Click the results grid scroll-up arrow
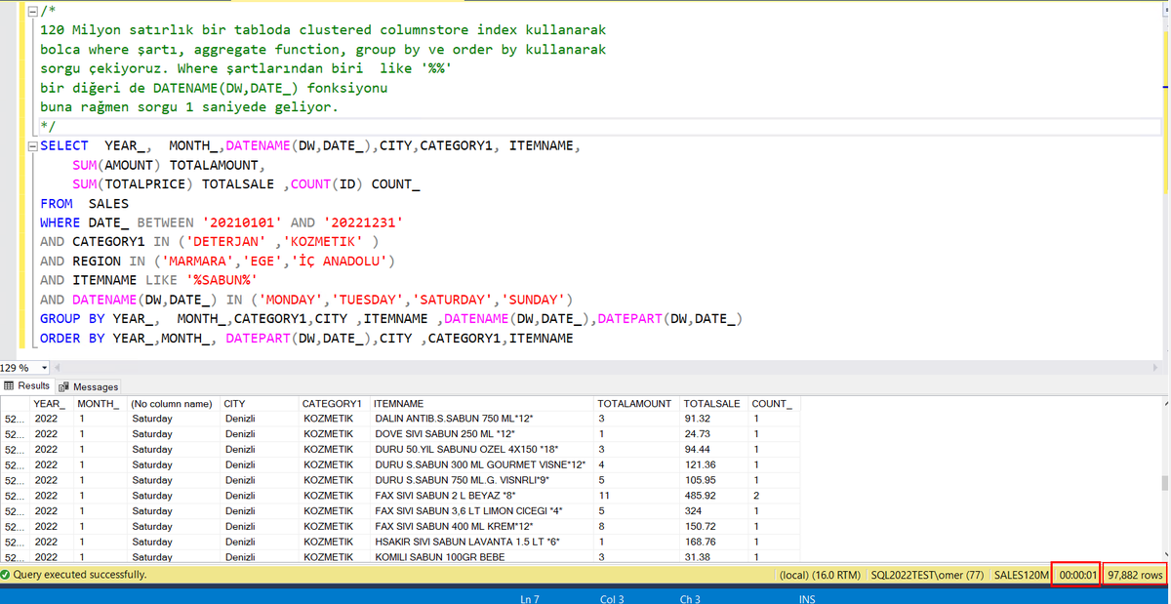The height and width of the screenshot is (604, 1171). [x=1164, y=402]
